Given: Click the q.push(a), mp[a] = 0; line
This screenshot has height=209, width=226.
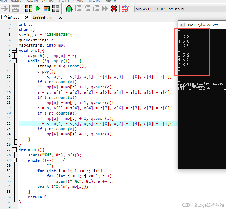Looking at the screenshot, I should [52, 56].
